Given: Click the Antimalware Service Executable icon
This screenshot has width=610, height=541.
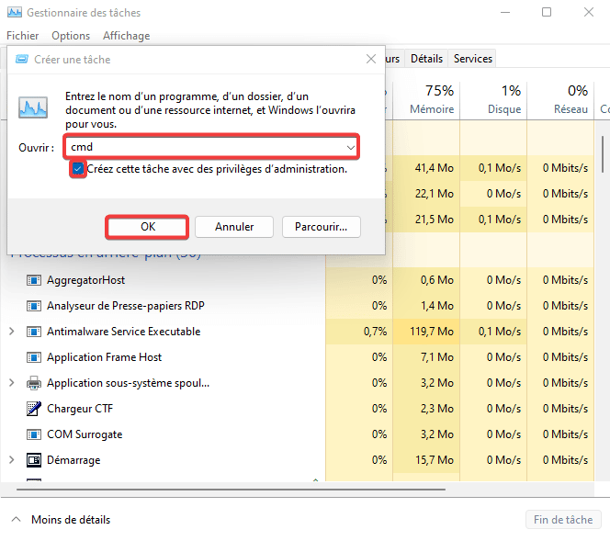Looking at the screenshot, I should point(34,332).
